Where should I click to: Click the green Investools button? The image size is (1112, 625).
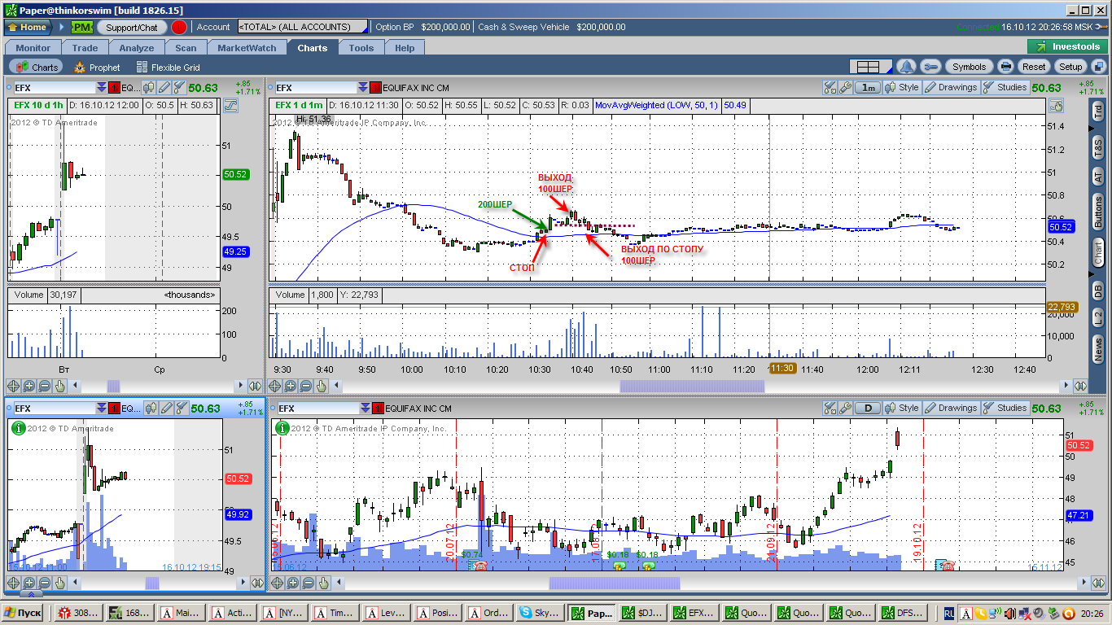(1067, 47)
